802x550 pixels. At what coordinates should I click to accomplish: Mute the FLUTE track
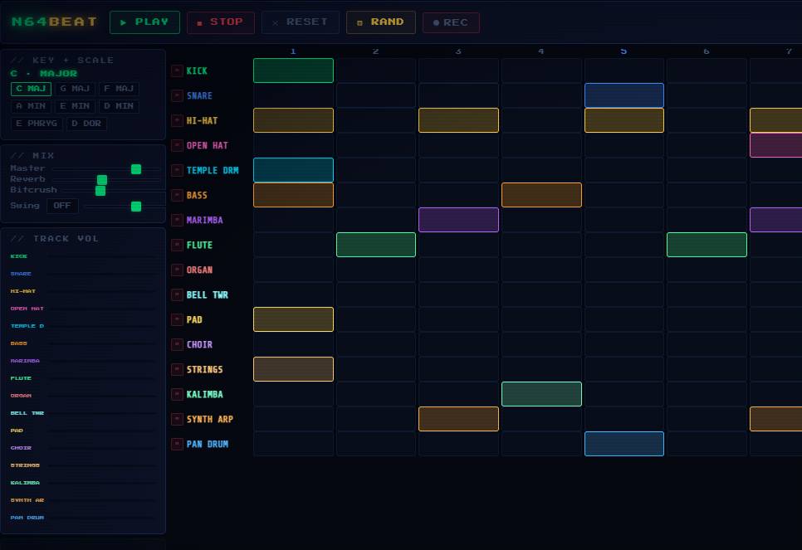(x=177, y=245)
